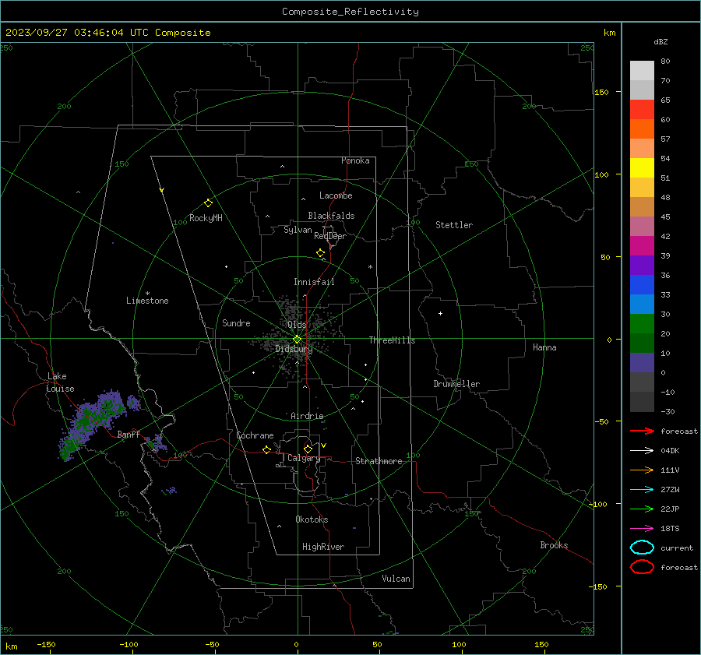
Task: Click the Composite_Reflectivity title text
Action: click(350, 12)
